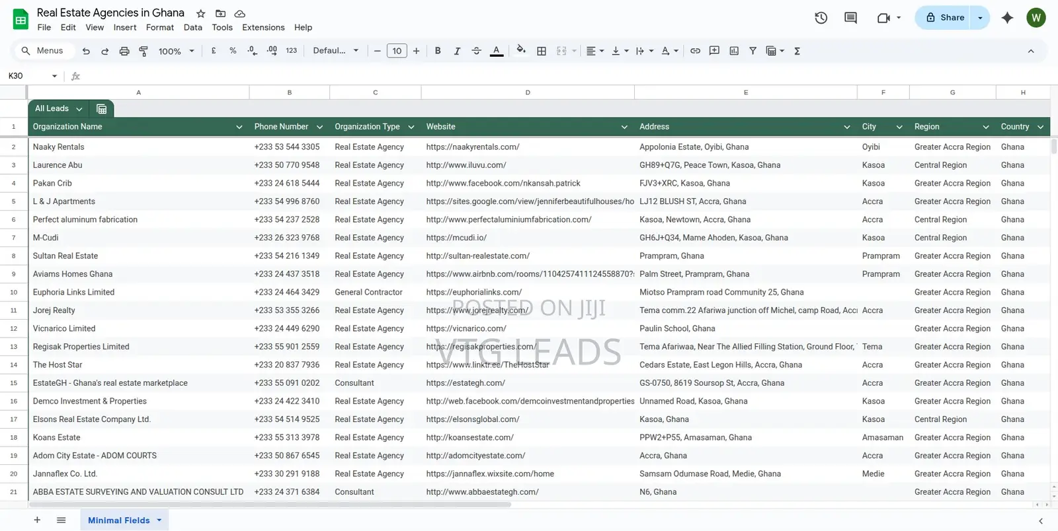Open the Data menu
The height and width of the screenshot is (531, 1058).
point(193,28)
